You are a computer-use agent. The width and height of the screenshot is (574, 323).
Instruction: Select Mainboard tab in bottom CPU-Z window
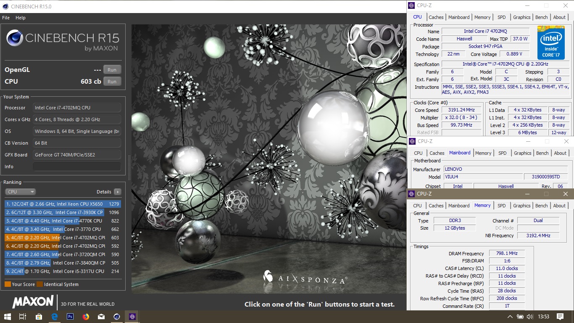[x=459, y=206]
